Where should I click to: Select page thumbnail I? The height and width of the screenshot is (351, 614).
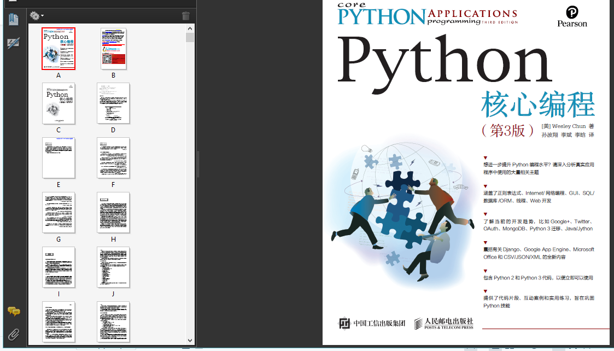tap(59, 267)
